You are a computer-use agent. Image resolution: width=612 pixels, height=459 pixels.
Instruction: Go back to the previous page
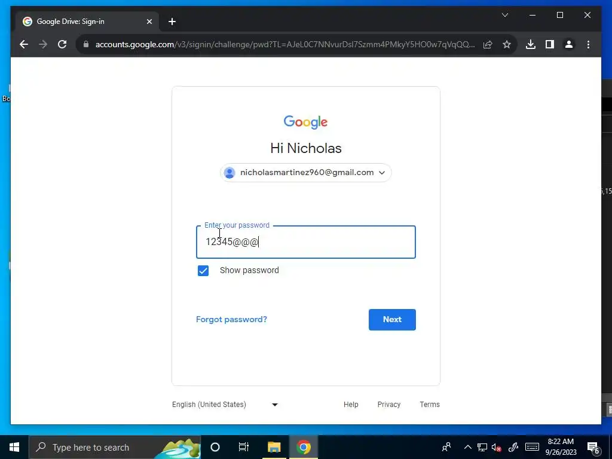click(24, 44)
